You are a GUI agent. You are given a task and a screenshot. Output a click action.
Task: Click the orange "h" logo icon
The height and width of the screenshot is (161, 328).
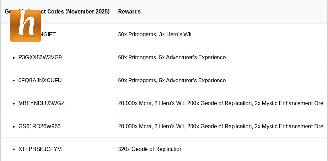26,26
